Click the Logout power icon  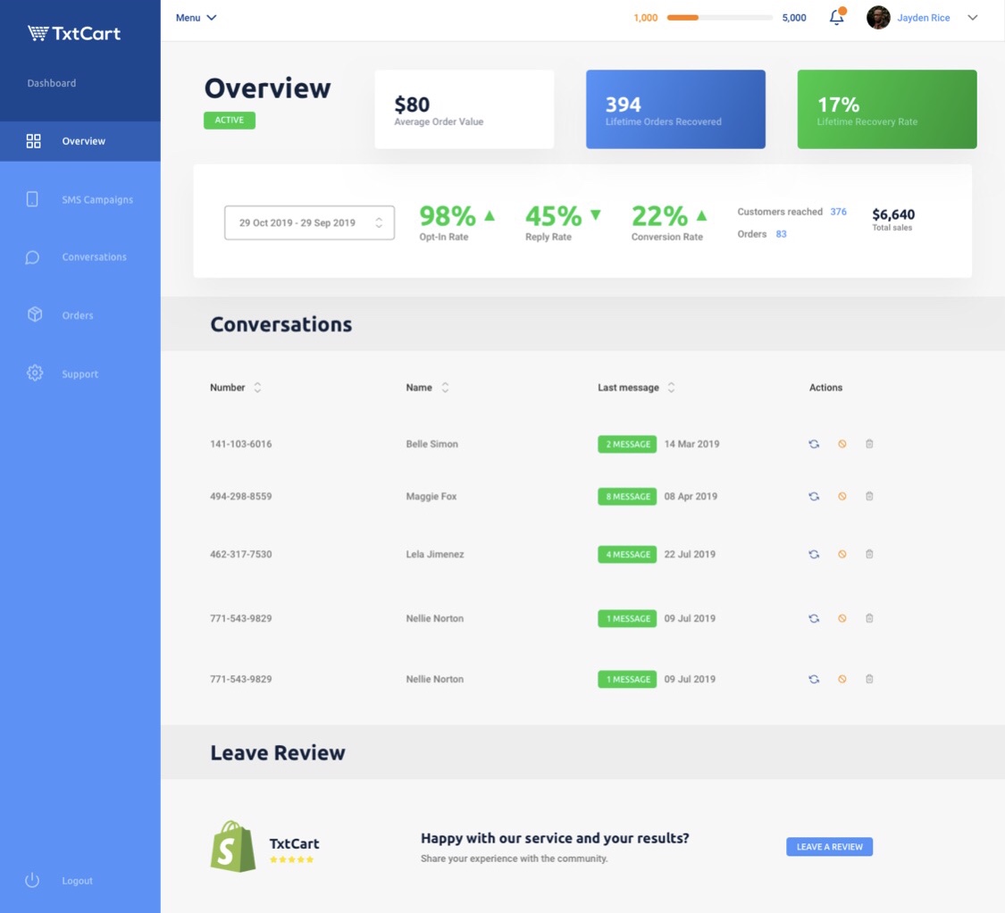point(32,880)
